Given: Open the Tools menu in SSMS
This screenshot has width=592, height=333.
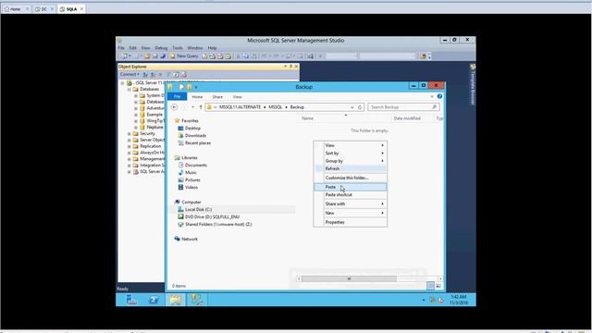Looking at the screenshot, I should point(177,48).
